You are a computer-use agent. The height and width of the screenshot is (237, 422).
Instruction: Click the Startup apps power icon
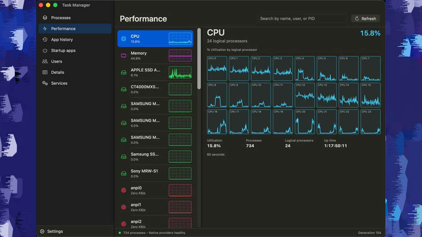point(45,50)
